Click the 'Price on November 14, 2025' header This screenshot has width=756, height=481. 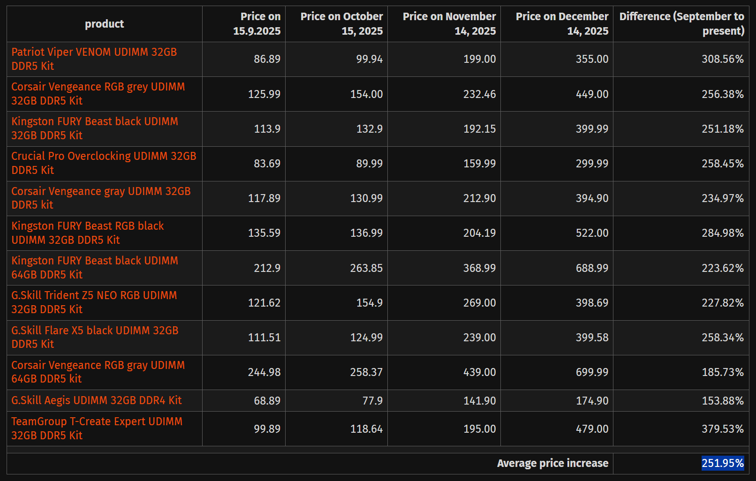click(449, 24)
